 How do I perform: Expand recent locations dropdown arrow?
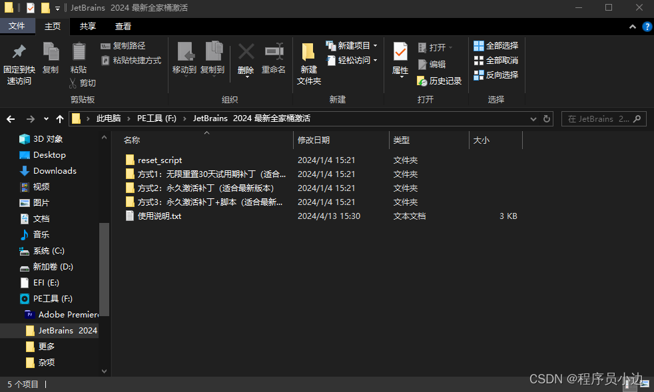tap(46, 119)
